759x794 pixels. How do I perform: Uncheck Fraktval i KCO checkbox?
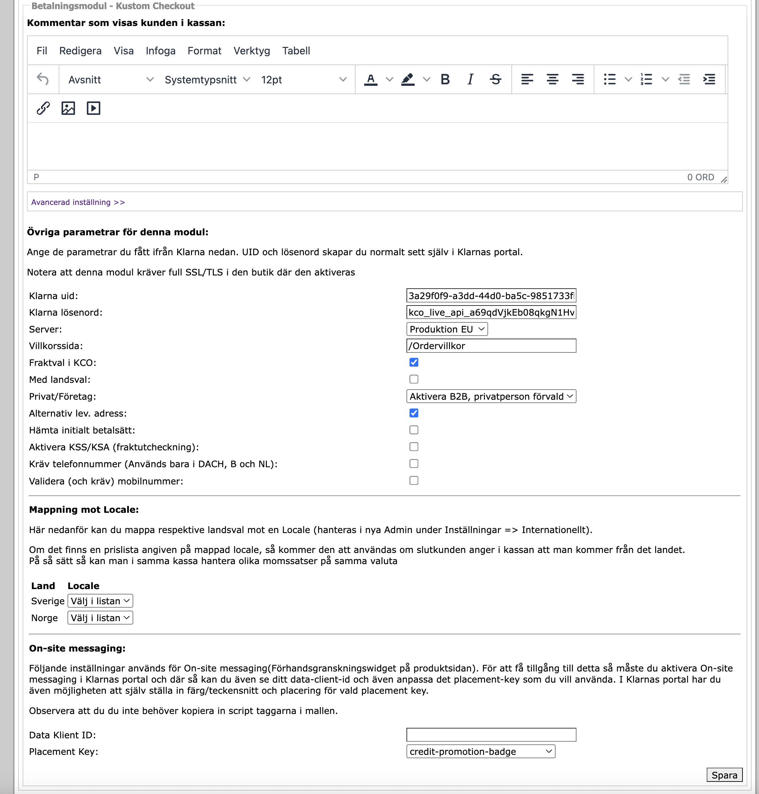pyautogui.click(x=414, y=362)
